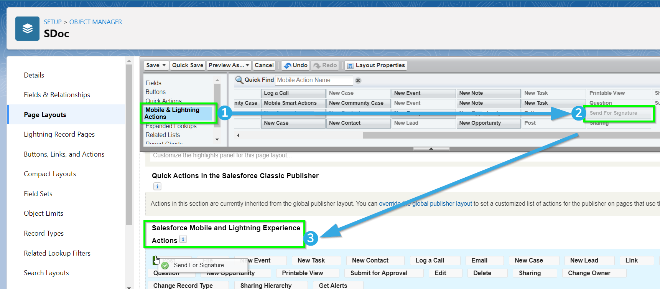Open Buttons, Links, and Actions
The image size is (660, 289).
pos(64,154)
